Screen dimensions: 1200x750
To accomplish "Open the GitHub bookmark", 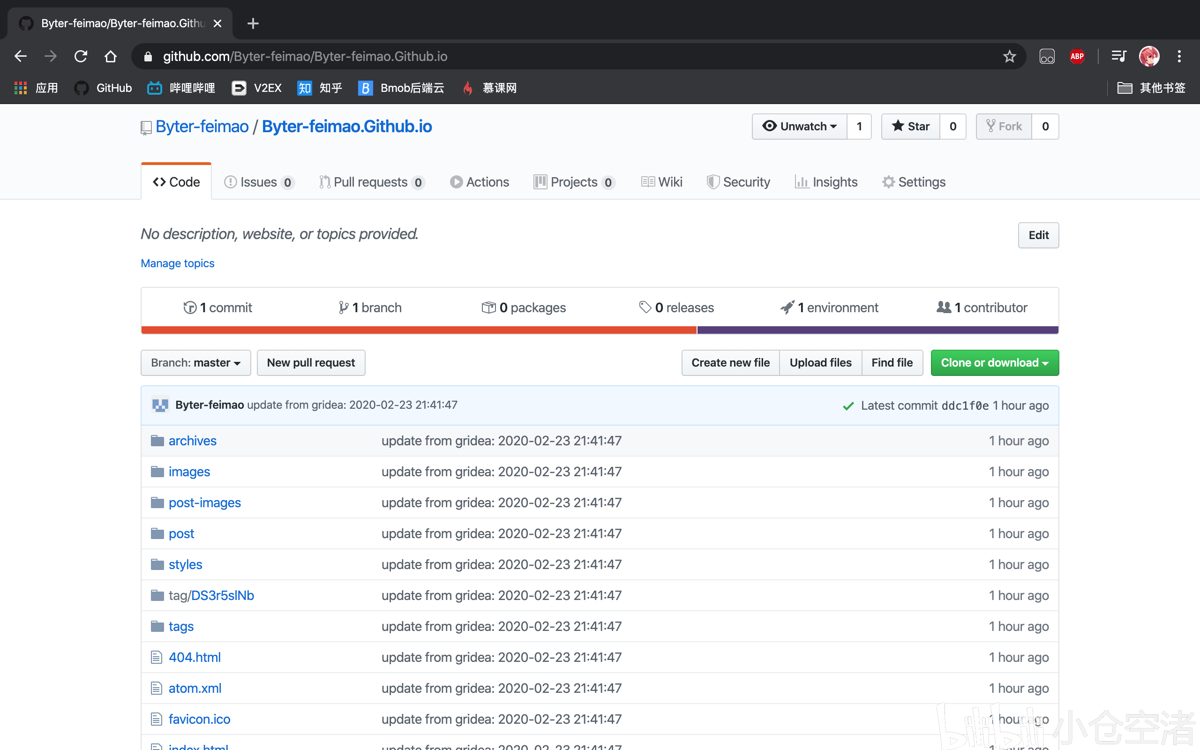I will pos(103,88).
